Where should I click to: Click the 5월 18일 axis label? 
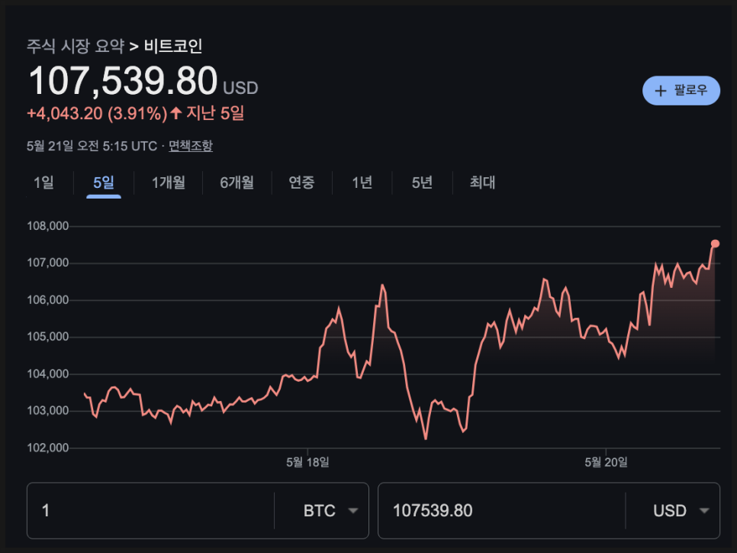click(x=307, y=462)
